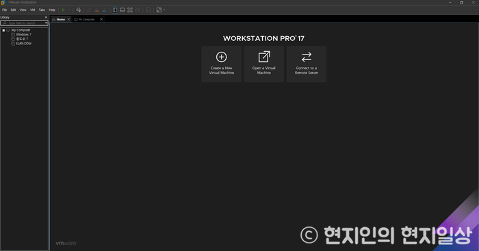The height and width of the screenshot is (251, 479).
Task: Open the View menu
Action: point(23,10)
